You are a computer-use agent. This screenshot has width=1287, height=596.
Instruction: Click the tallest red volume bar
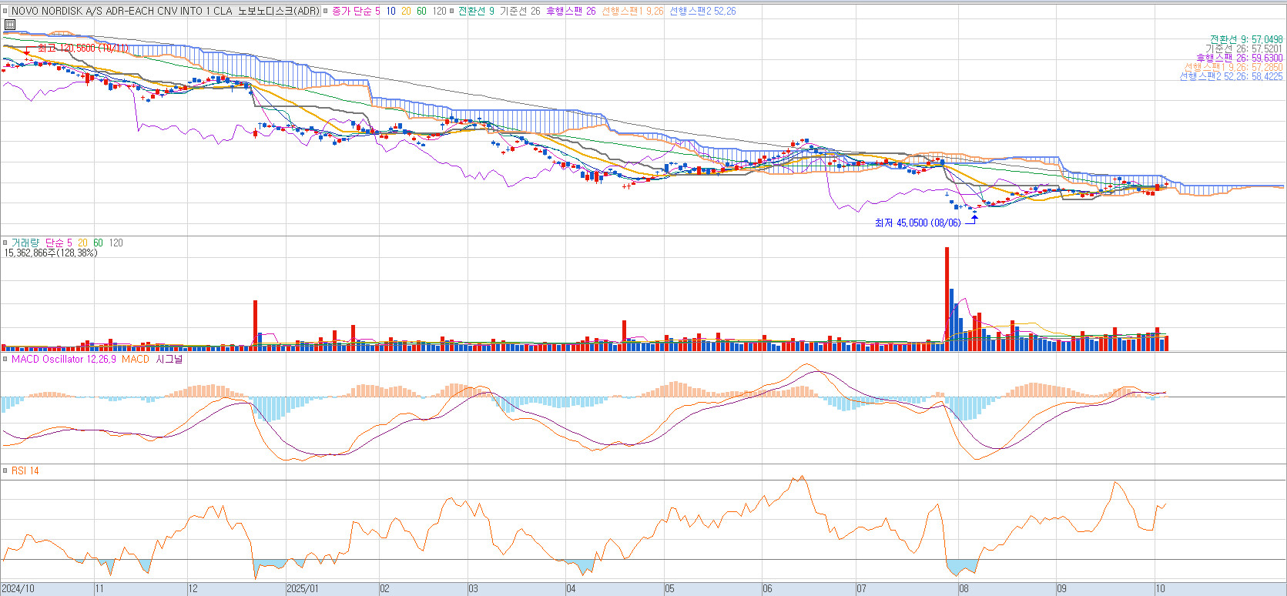pyautogui.click(x=947, y=299)
